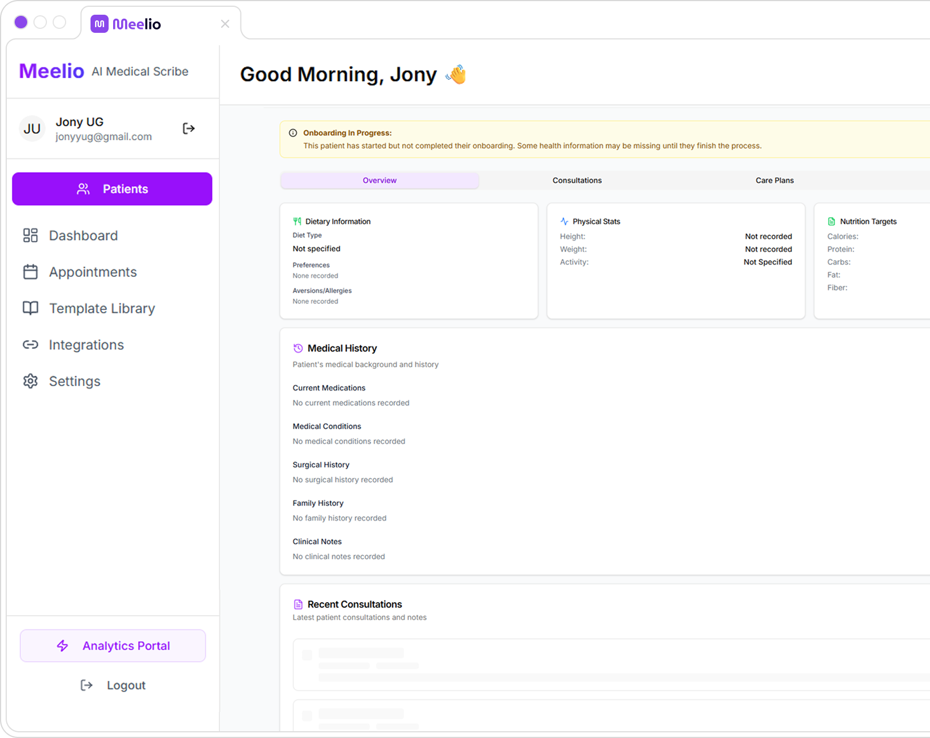Open the Patients section
This screenshot has width=930, height=738.
[112, 189]
